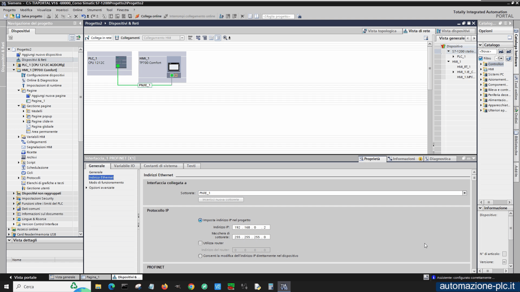
Task: Select 'Consenti la modifica dell'indirizzo IP' radio button
Action: [200, 256]
